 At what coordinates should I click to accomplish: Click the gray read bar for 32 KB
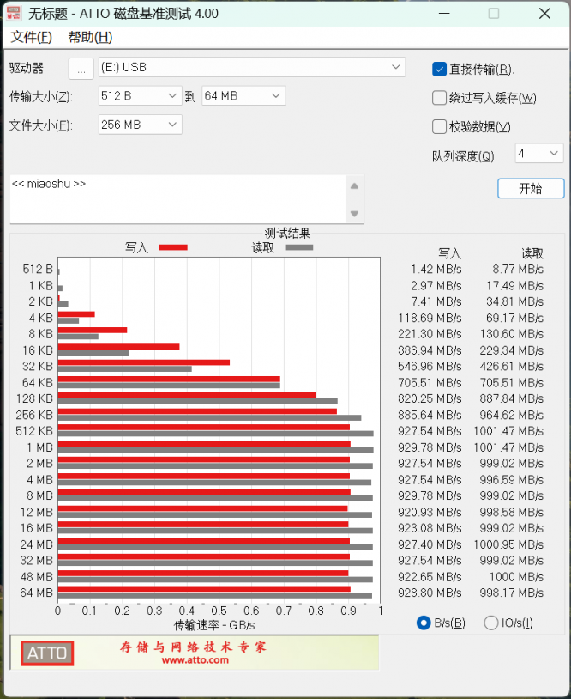124,369
